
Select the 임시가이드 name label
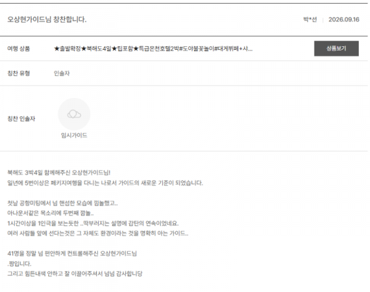coord(74,136)
